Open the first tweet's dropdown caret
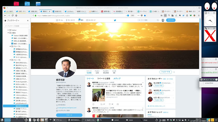 143,83
